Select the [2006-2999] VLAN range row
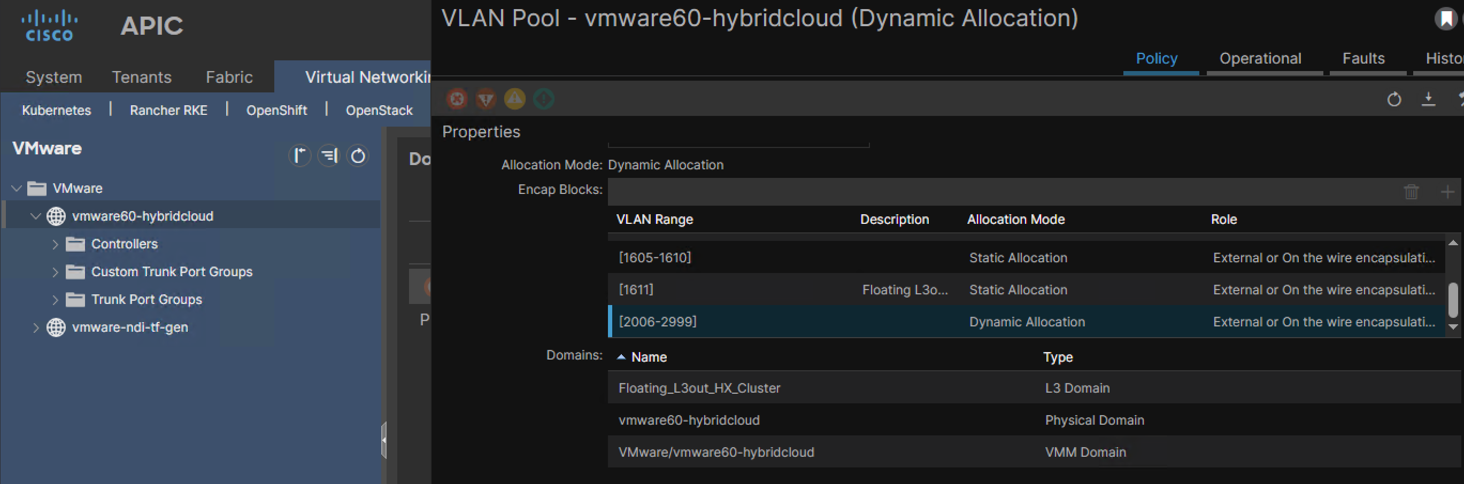 pyautogui.click(x=1027, y=322)
